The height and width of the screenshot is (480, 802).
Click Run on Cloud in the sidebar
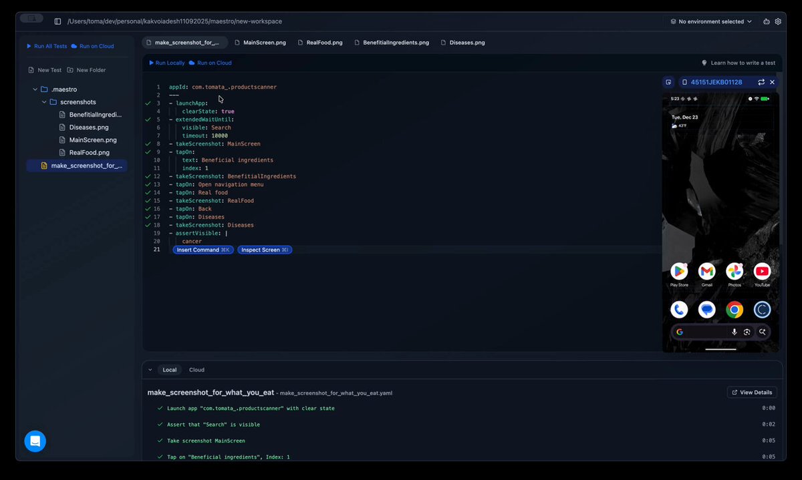(92, 46)
